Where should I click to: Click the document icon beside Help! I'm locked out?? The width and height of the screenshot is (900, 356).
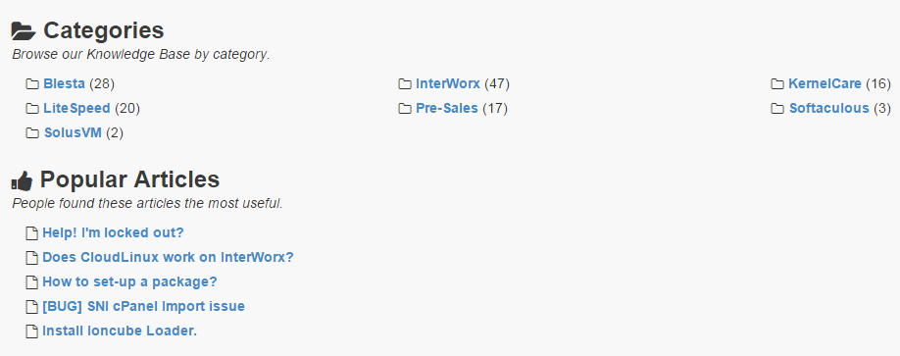click(32, 233)
